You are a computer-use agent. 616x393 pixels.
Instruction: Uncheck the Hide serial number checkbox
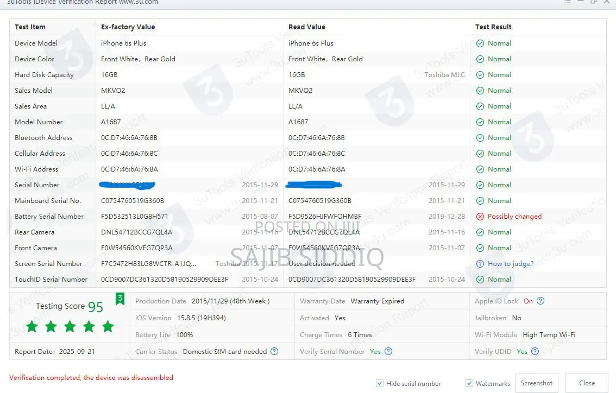[380, 383]
